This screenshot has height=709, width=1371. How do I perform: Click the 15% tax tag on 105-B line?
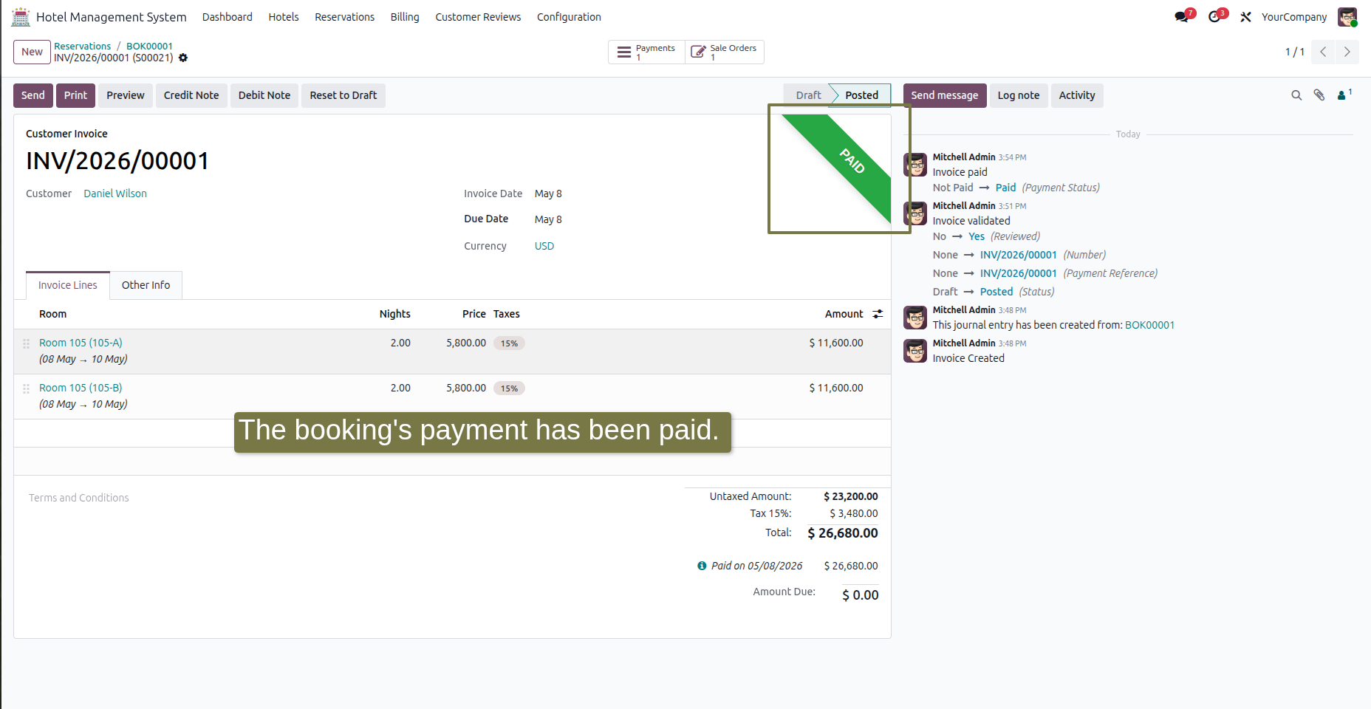509,388
